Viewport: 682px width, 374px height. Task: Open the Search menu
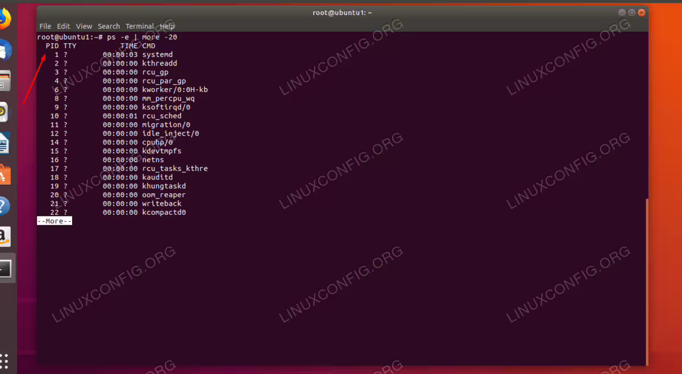pyautogui.click(x=109, y=26)
